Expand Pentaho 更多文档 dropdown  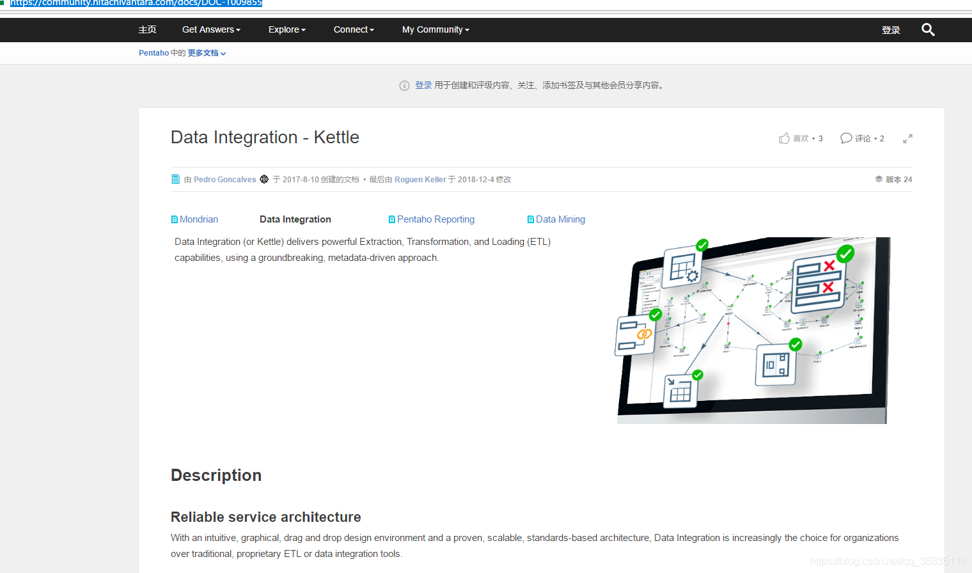pyautogui.click(x=207, y=53)
